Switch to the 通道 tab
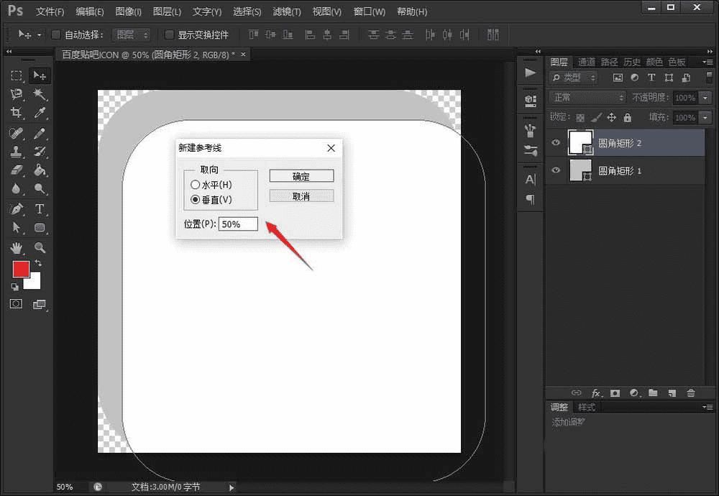 point(586,62)
